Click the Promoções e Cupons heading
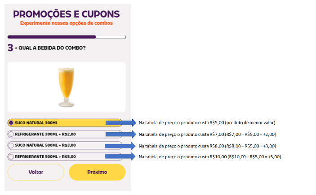The width and height of the screenshot is (316, 195). pos(67,13)
